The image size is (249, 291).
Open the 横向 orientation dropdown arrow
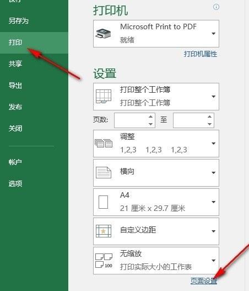click(213, 173)
